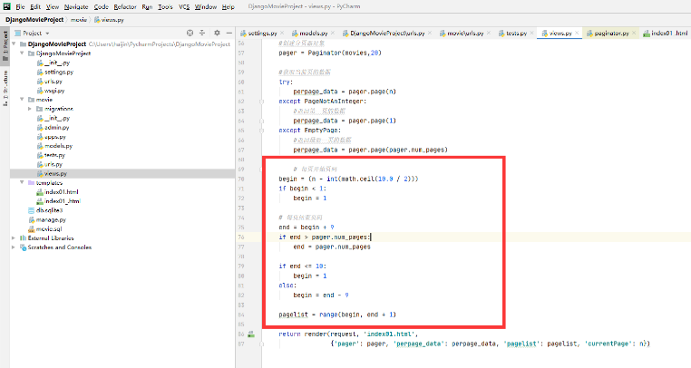The image size is (691, 368).
Task: Open the Tools menu
Action: pos(165,6)
